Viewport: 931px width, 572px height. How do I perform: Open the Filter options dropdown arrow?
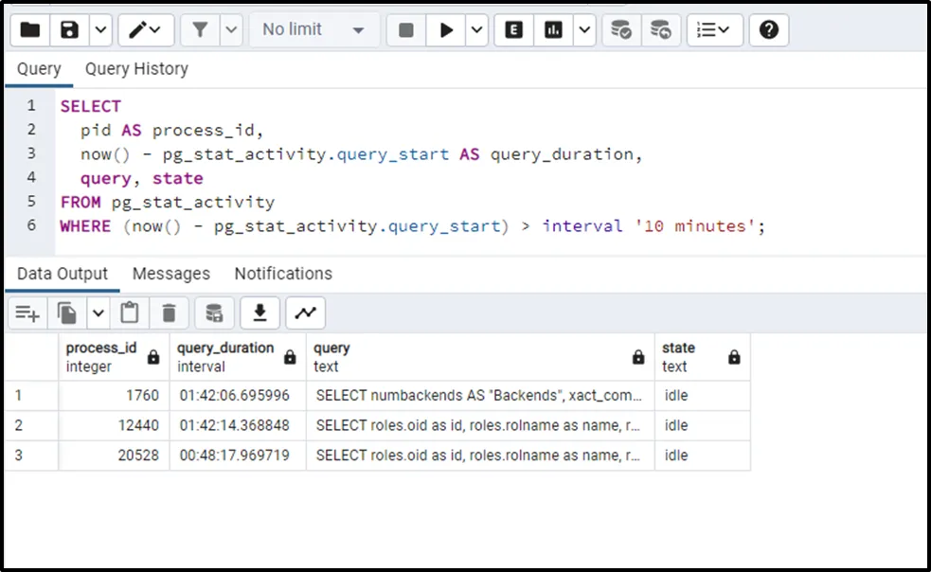[x=231, y=30]
